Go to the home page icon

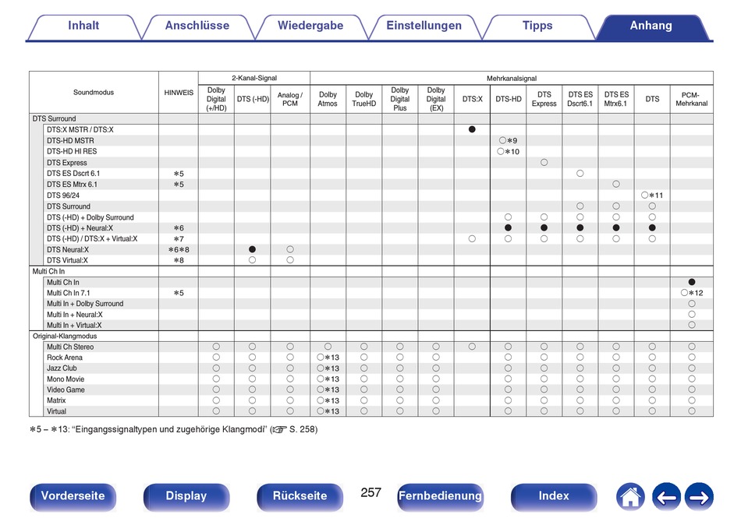[x=630, y=497]
